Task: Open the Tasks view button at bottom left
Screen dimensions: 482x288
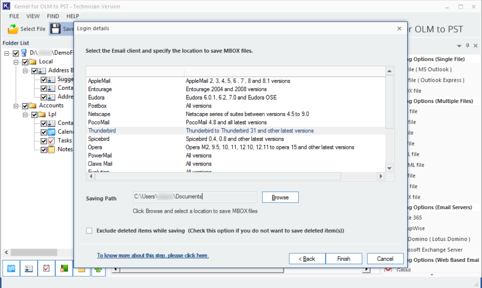Action: click(x=47, y=269)
